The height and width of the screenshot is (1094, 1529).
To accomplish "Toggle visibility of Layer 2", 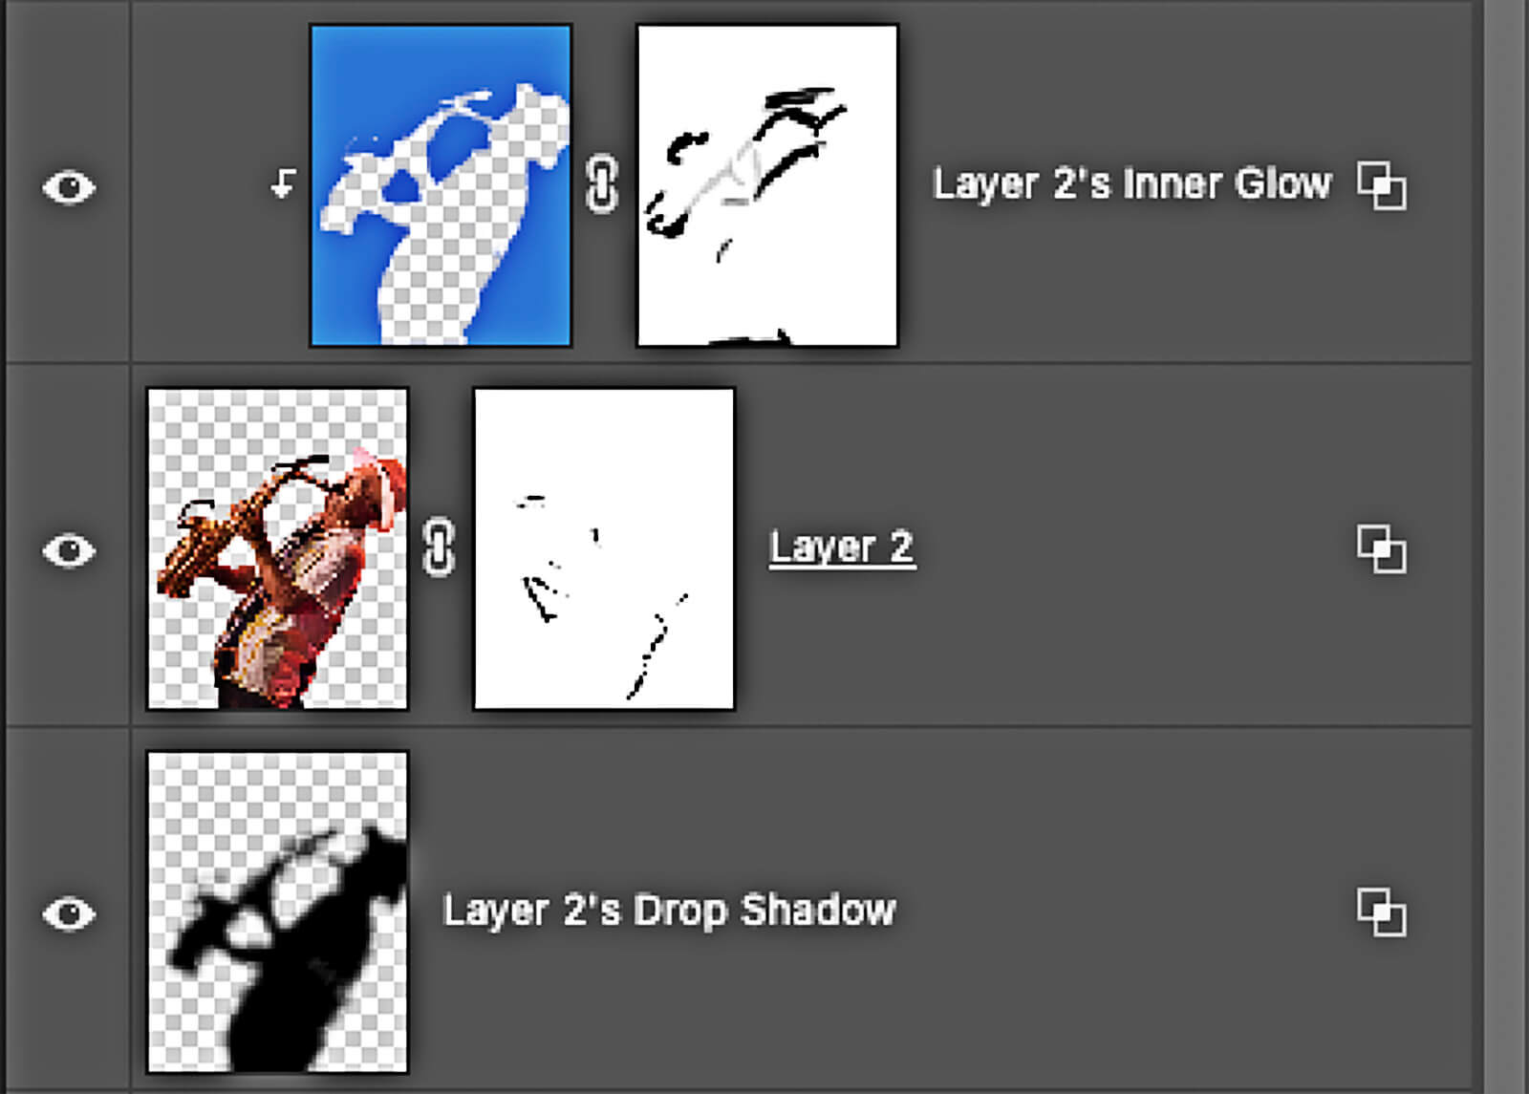I will pyautogui.click(x=69, y=550).
